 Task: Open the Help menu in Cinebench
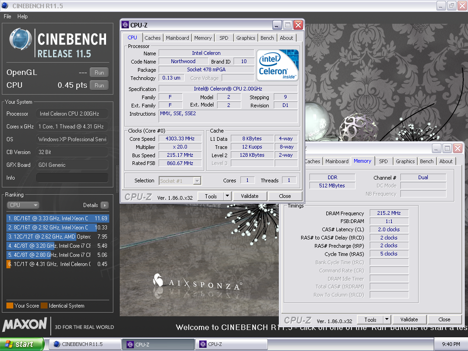(22, 16)
